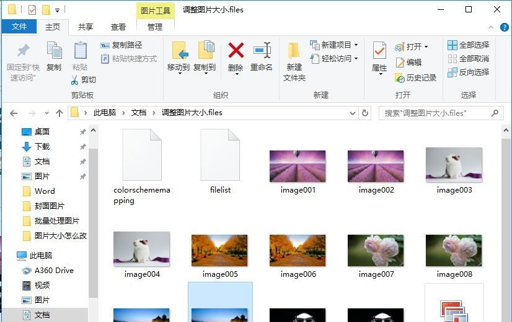The height and width of the screenshot is (322, 512).
Task: Select the colorschememapping file
Action: point(142,167)
